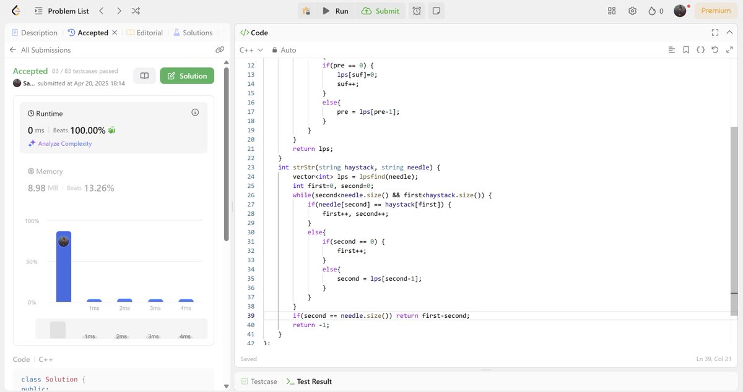Click the LeetCode logo icon
The height and width of the screenshot is (392, 743).
coord(15,11)
